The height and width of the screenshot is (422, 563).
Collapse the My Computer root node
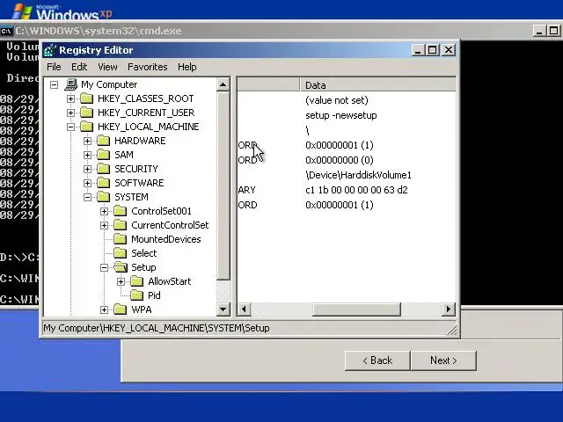pos(54,84)
